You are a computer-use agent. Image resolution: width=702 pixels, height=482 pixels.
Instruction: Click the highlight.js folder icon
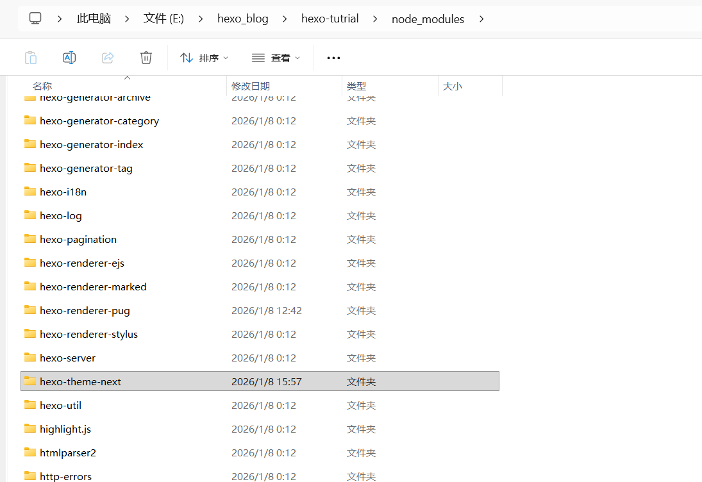[30, 429]
